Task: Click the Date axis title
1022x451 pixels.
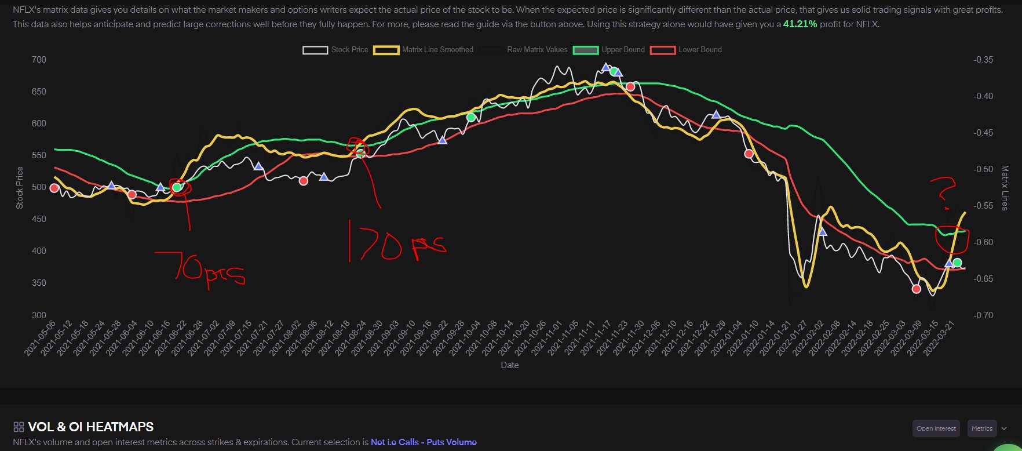Action: 510,365
